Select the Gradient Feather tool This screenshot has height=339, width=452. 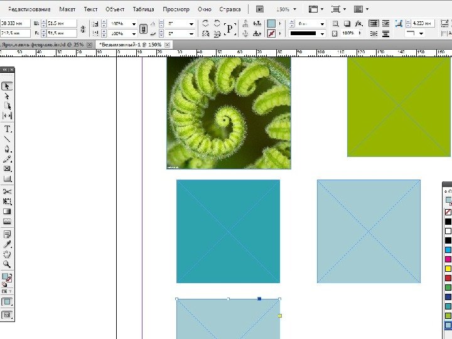(7, 222)
